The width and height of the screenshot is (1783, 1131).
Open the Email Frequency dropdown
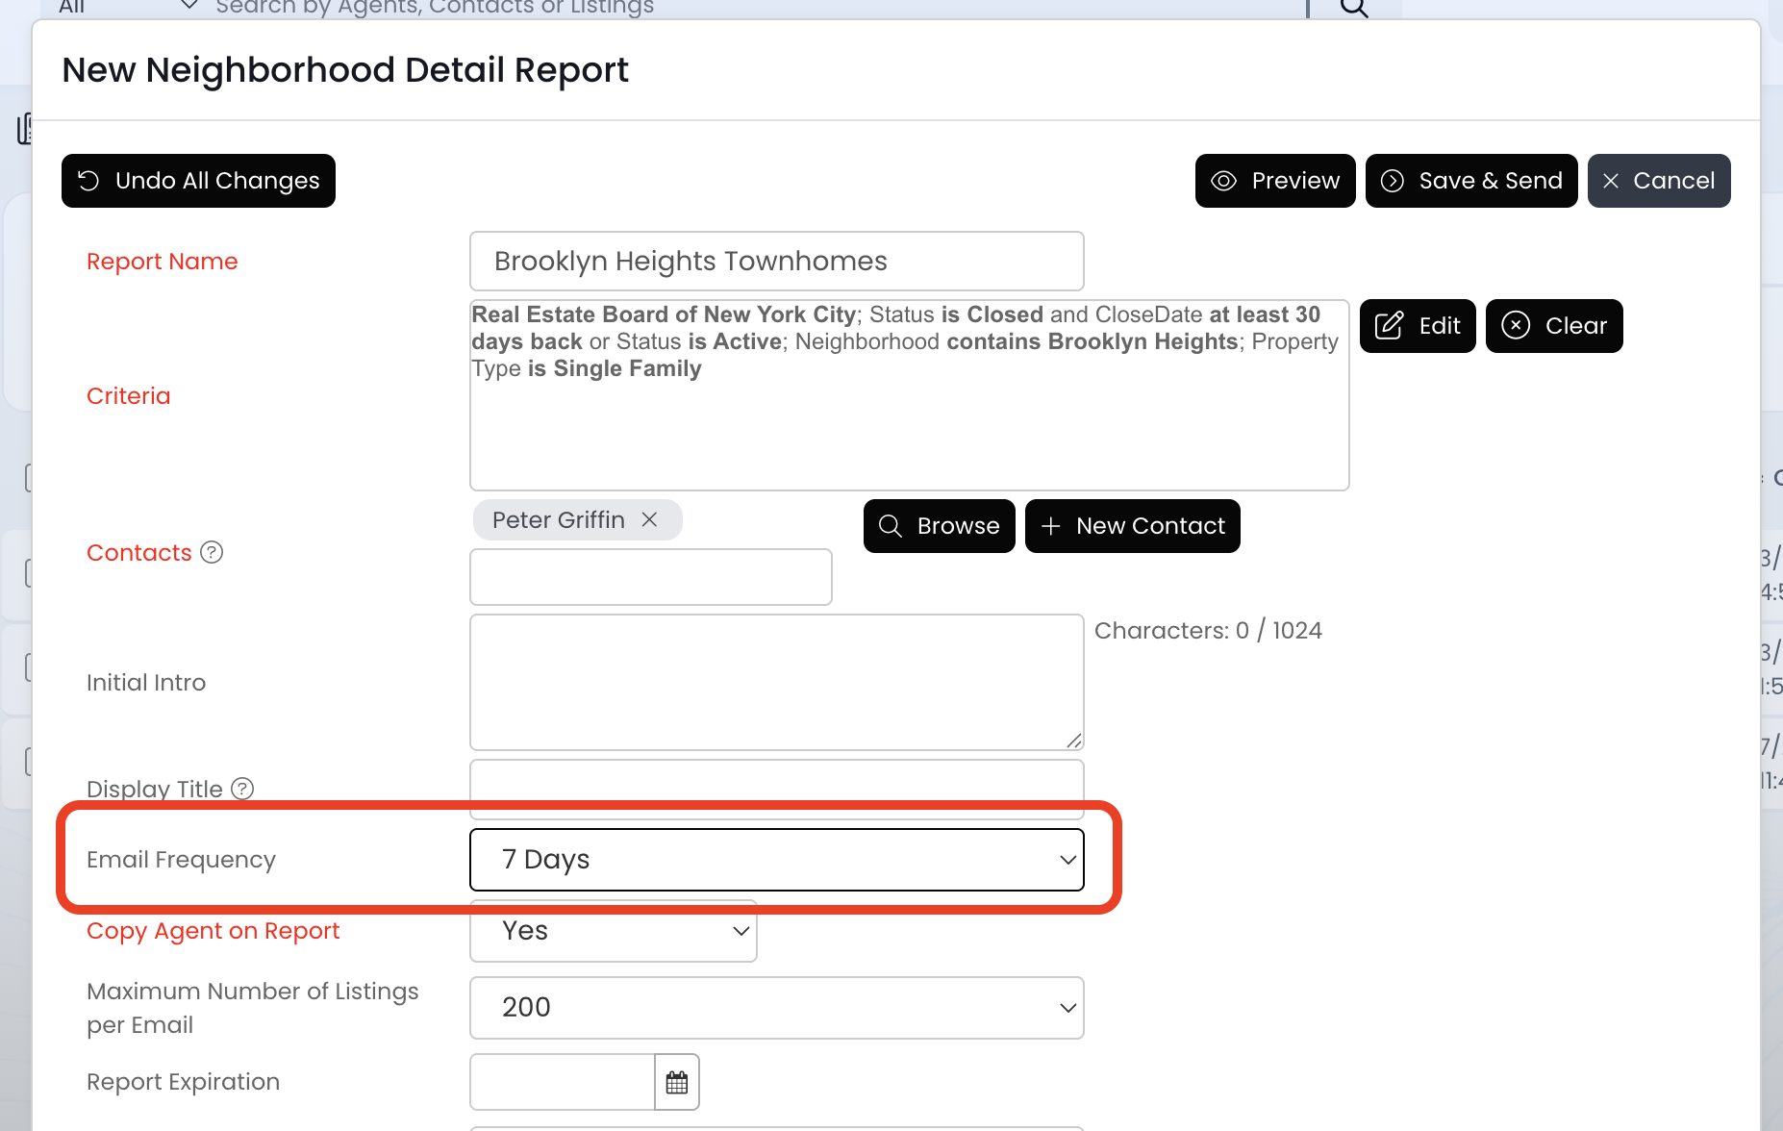point(776,860)
